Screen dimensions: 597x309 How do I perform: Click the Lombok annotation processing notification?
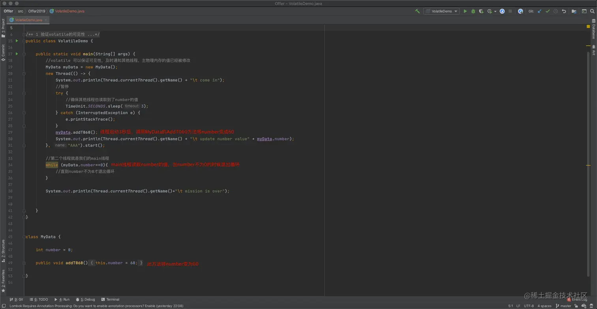pos(96,306)
